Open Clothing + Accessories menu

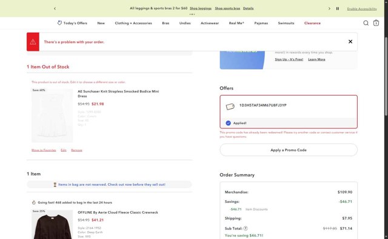tap(133, 23)
